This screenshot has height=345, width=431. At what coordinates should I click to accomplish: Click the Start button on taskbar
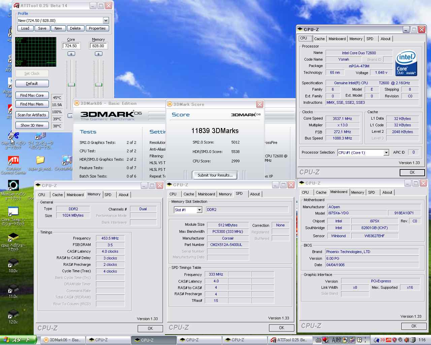point(19,340)
